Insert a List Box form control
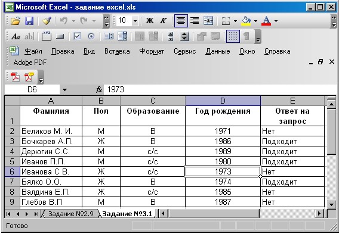Screen dimensions: 339x234 click(109, 36)
